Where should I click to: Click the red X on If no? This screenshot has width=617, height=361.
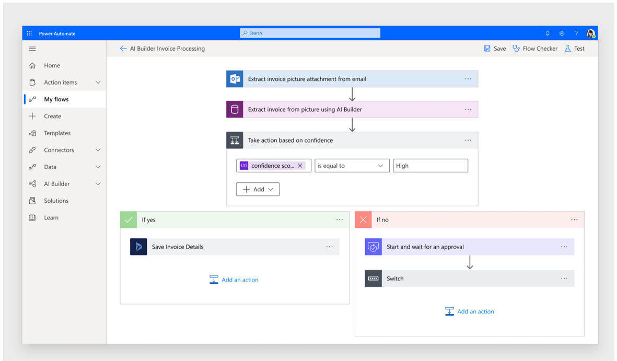click(x=363, y=219)
